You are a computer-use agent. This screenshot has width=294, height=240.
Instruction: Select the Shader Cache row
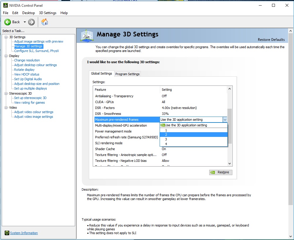(161, 149)
